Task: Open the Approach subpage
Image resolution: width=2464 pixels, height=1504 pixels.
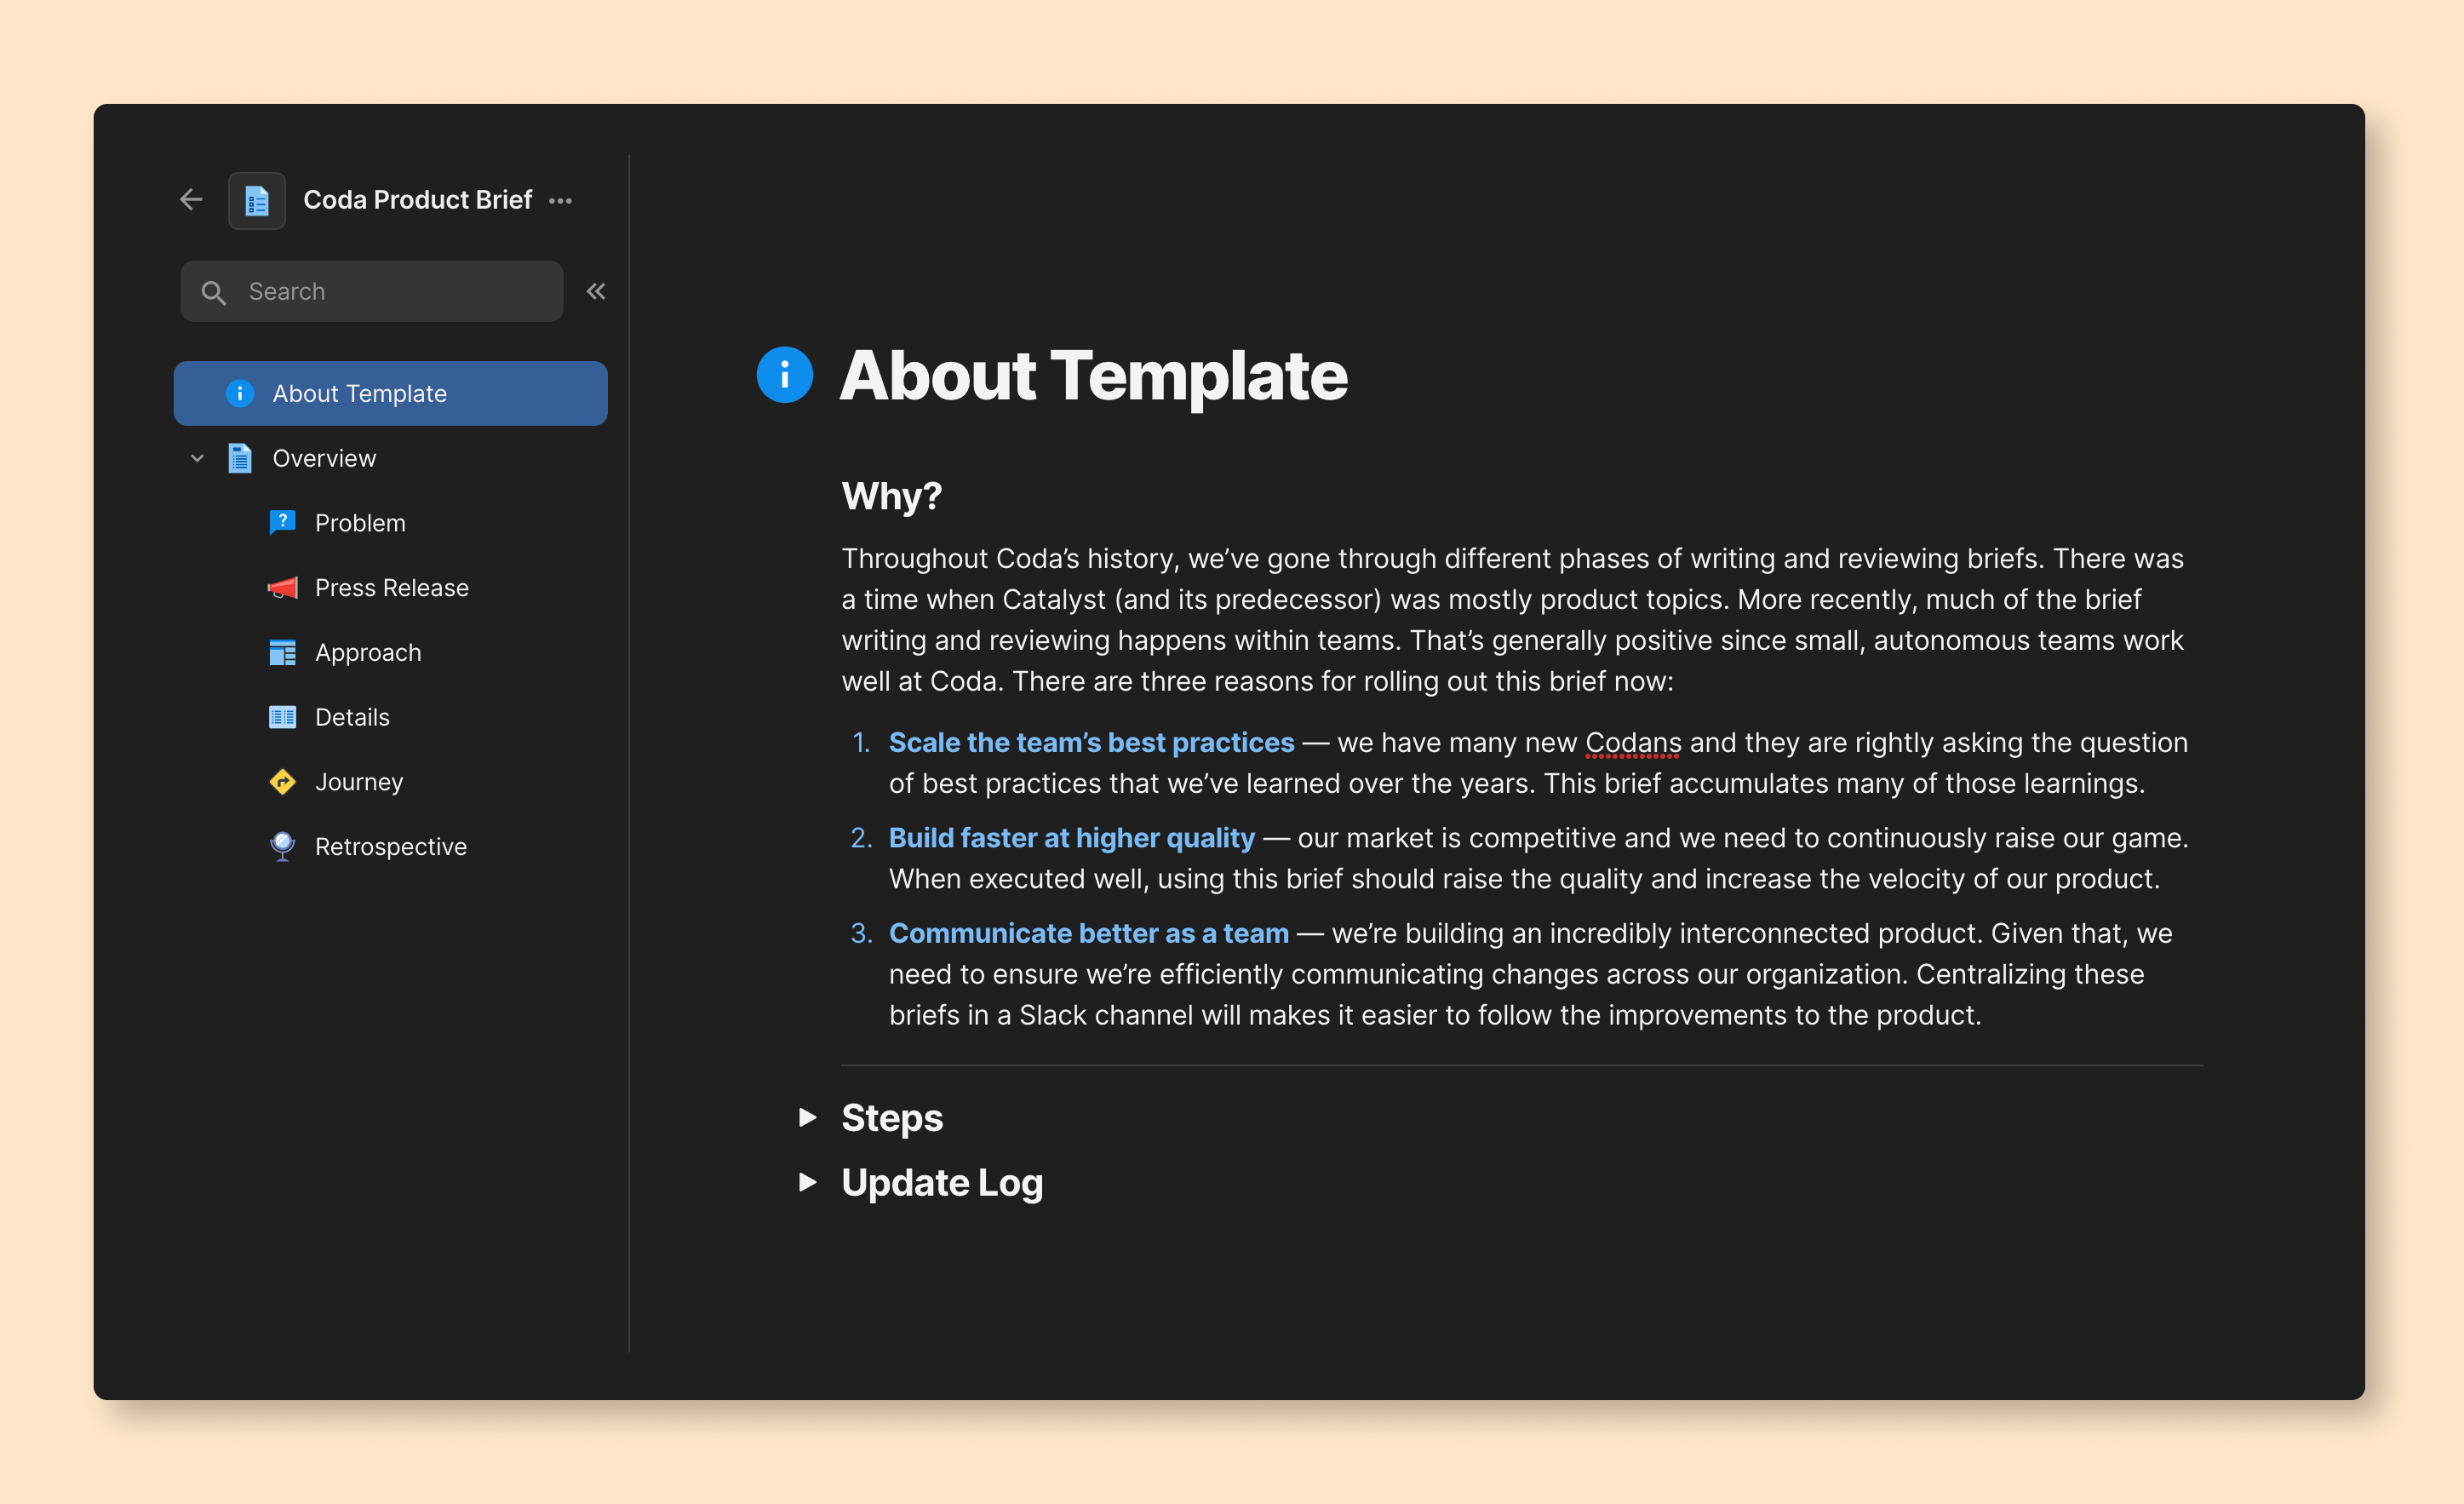Action: click(x=391, y=652)
